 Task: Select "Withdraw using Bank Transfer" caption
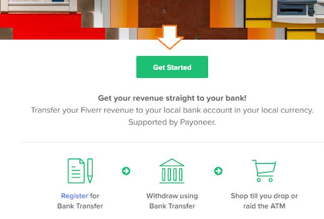[x=172, y=201]
